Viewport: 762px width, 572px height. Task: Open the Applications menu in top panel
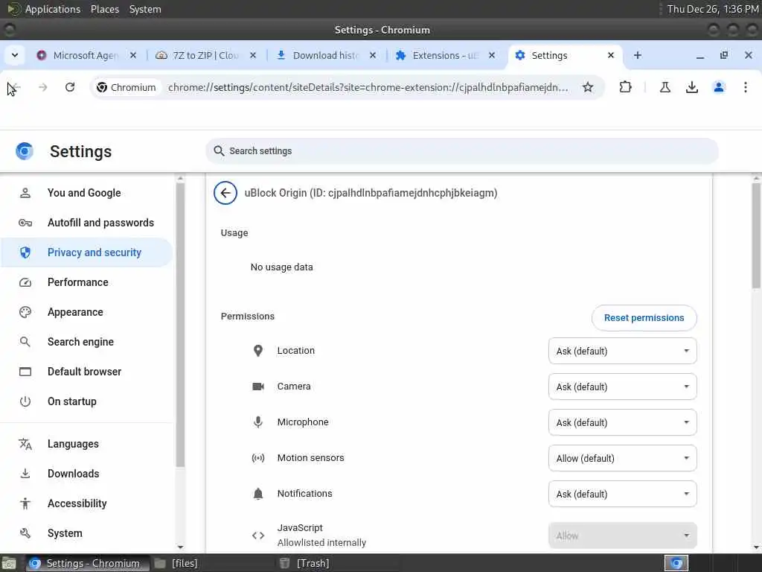tap(53, 9)
